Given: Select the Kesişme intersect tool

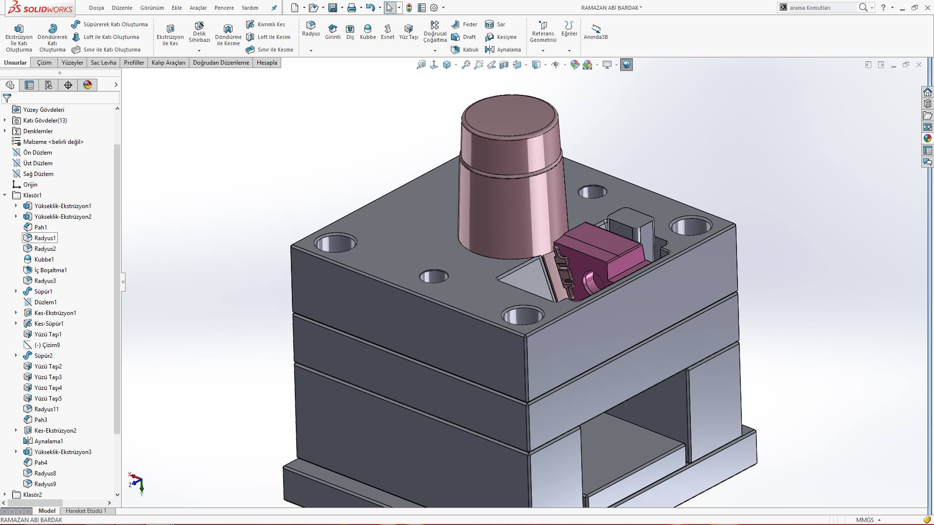Looking at the screenshot, I should [501, 37].
